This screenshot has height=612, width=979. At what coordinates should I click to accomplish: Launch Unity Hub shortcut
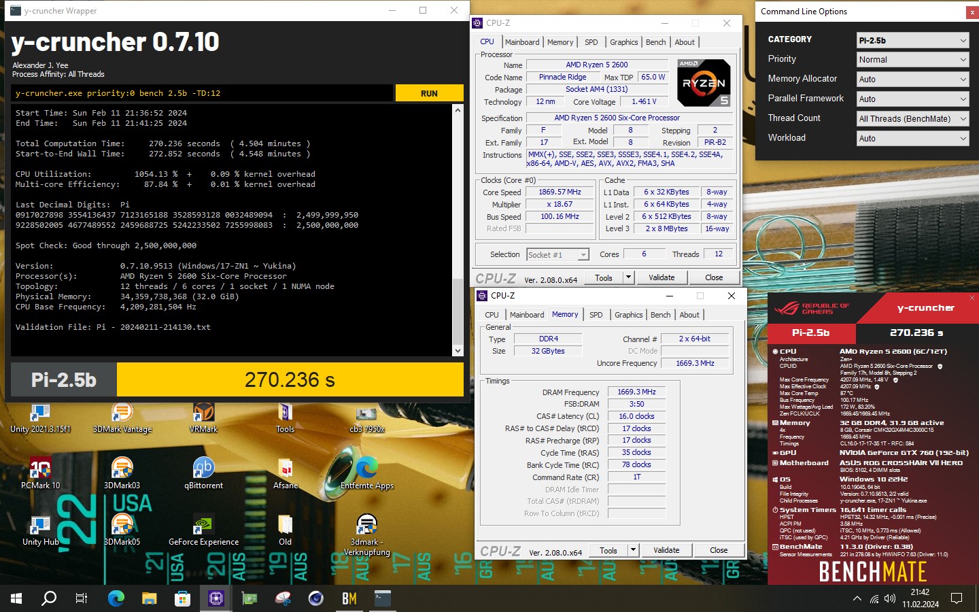click(40, 530)
